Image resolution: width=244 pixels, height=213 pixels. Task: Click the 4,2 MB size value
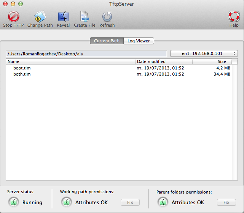pos(223,68)
